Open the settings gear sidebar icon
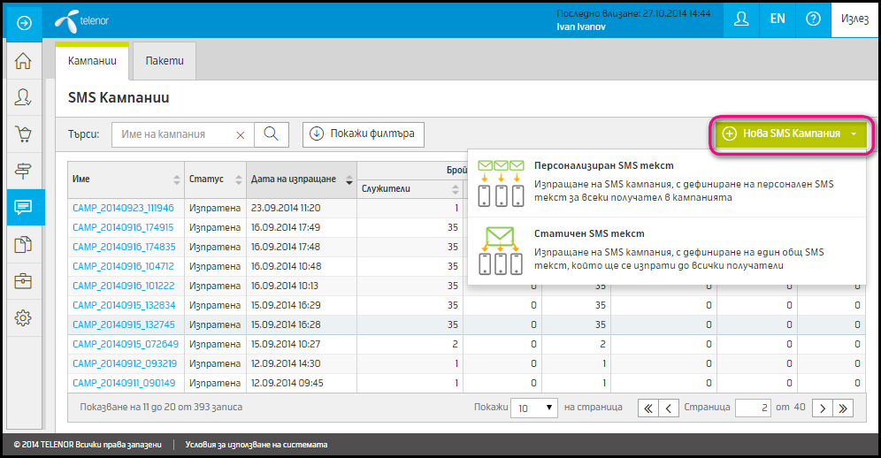This screenshot has height=458, width=881. pos(23,318)
